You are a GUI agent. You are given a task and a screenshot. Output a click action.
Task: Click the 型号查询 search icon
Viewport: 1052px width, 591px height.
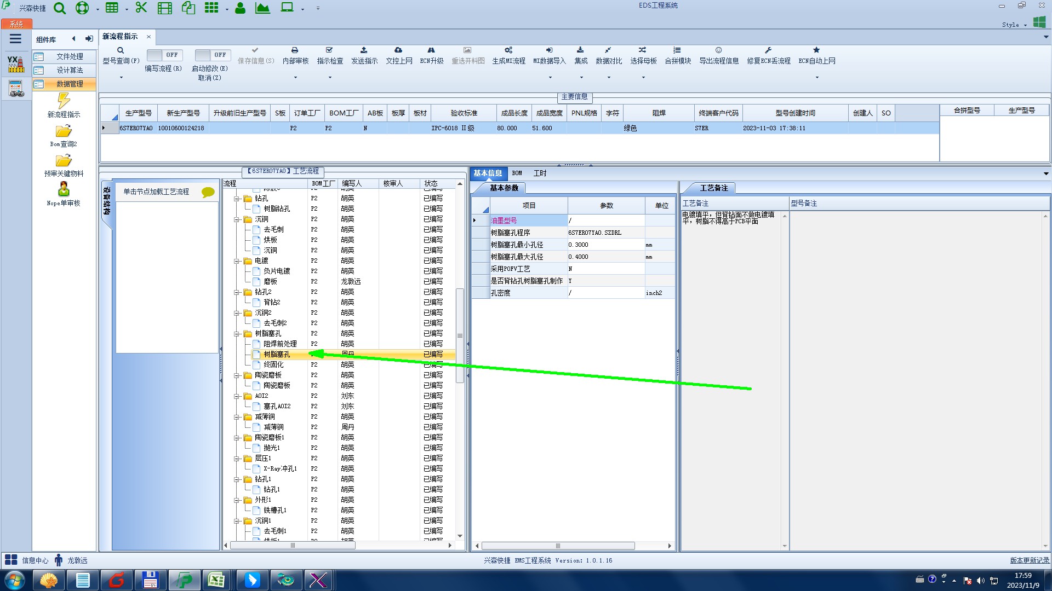(121, 50)
